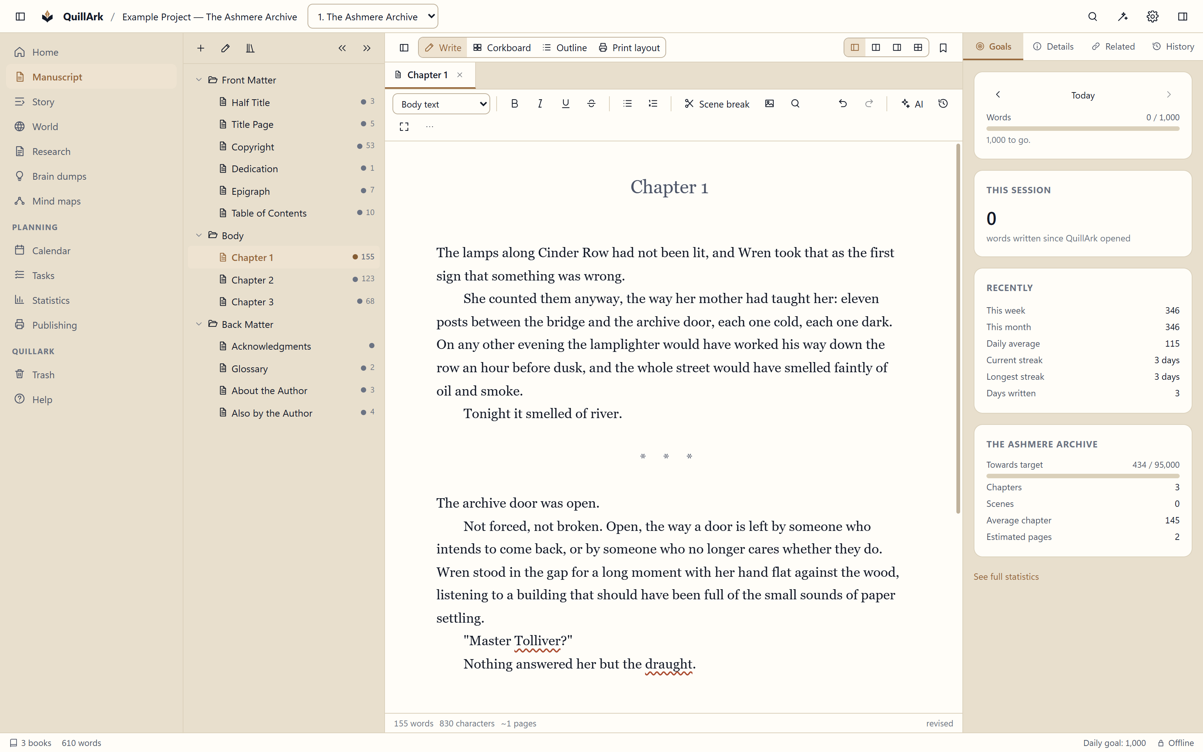Toggle bold formatting
The width and height of the screenshot is (1203, 752).
point(515,103)
